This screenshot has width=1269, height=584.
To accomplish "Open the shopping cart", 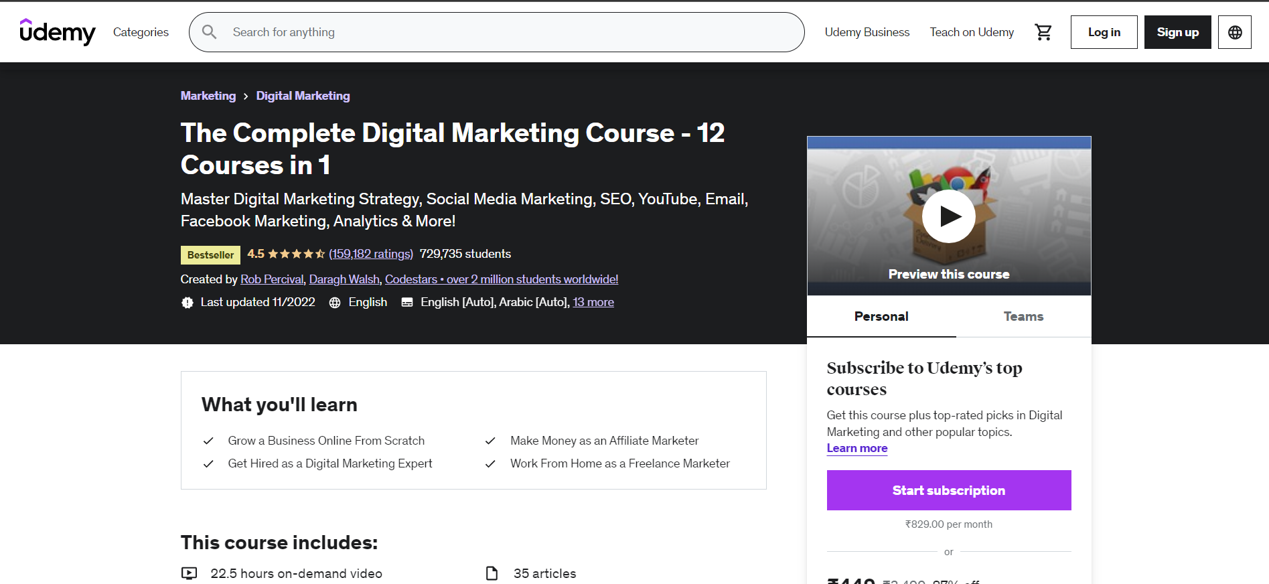I will (x=1043, y=32).
